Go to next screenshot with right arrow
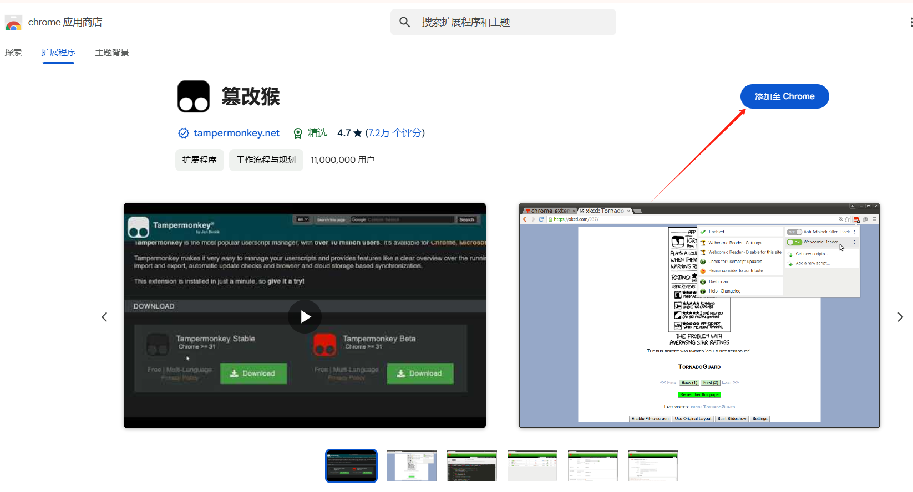913x492 pixels. [900, 317]
